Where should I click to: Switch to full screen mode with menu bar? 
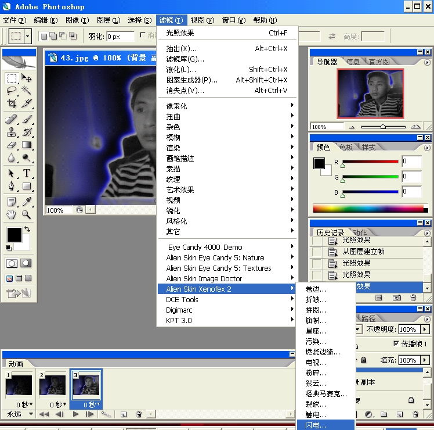pyautogui.click(x=19, y=278)
